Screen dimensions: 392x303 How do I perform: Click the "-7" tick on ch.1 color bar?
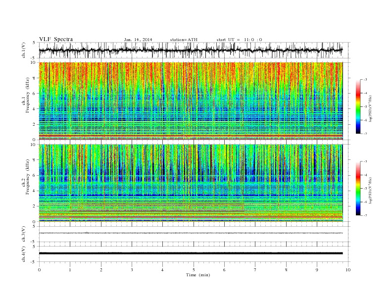click(365, 134)
